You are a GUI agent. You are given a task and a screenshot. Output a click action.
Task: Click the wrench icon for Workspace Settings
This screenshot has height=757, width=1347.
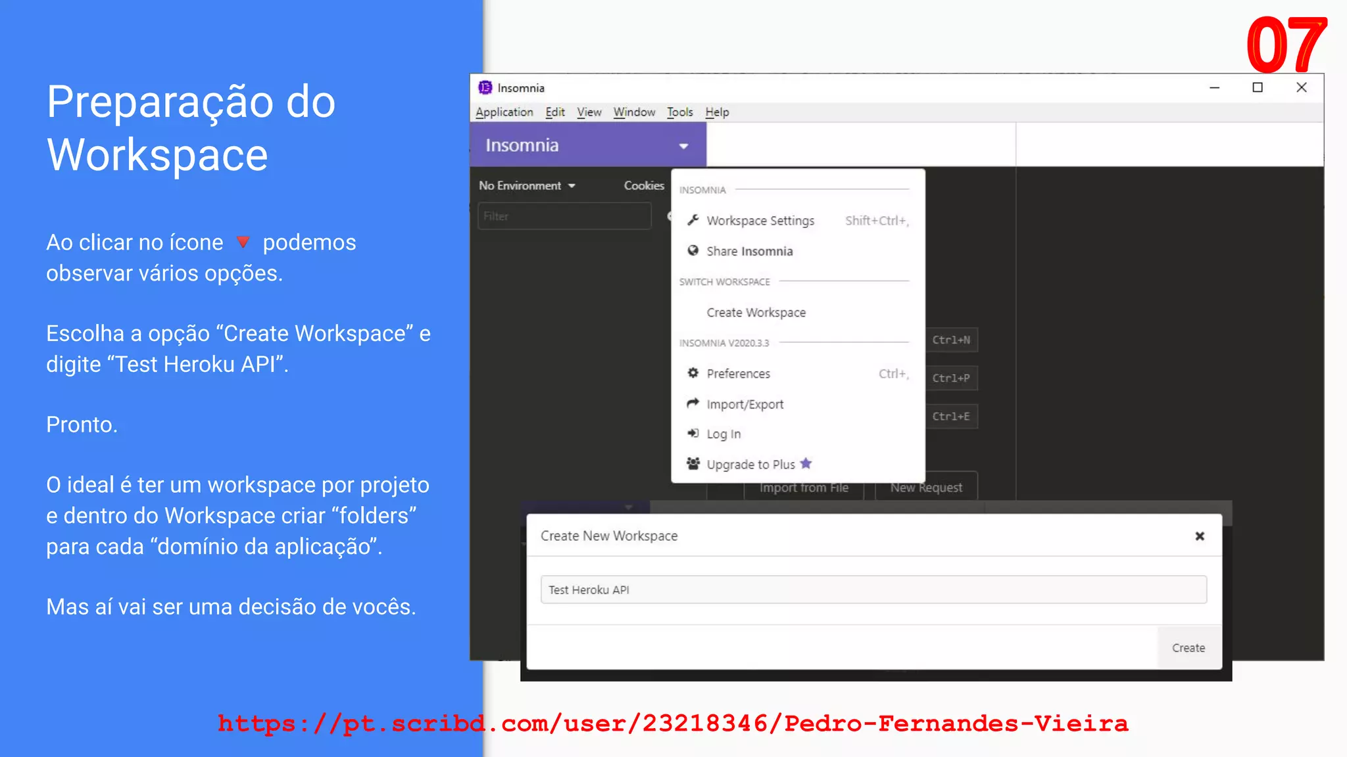(693, 220)
